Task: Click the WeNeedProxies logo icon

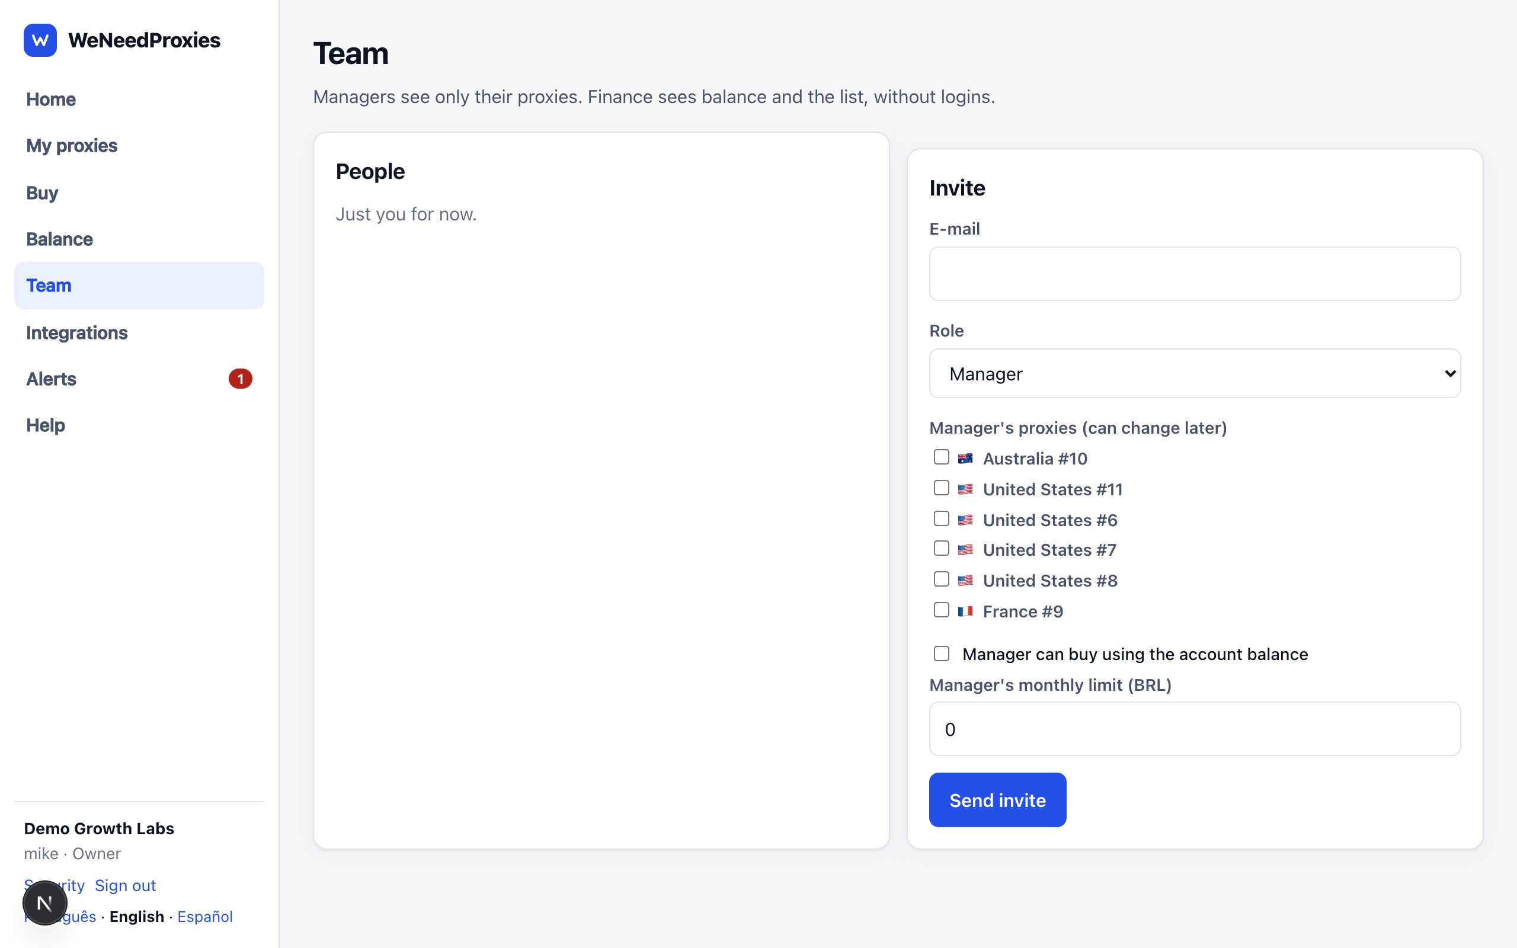Action: (x=40, y=40)
